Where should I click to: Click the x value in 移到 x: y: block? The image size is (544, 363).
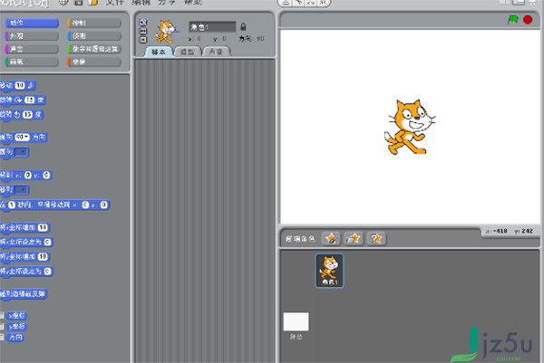(x=28, y=176)
